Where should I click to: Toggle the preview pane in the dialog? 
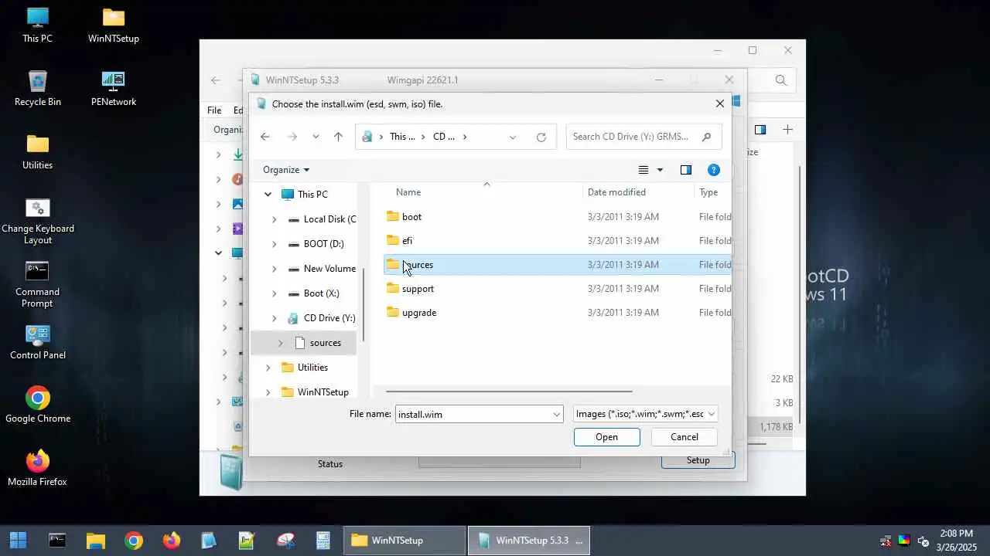tap(686, 170)
